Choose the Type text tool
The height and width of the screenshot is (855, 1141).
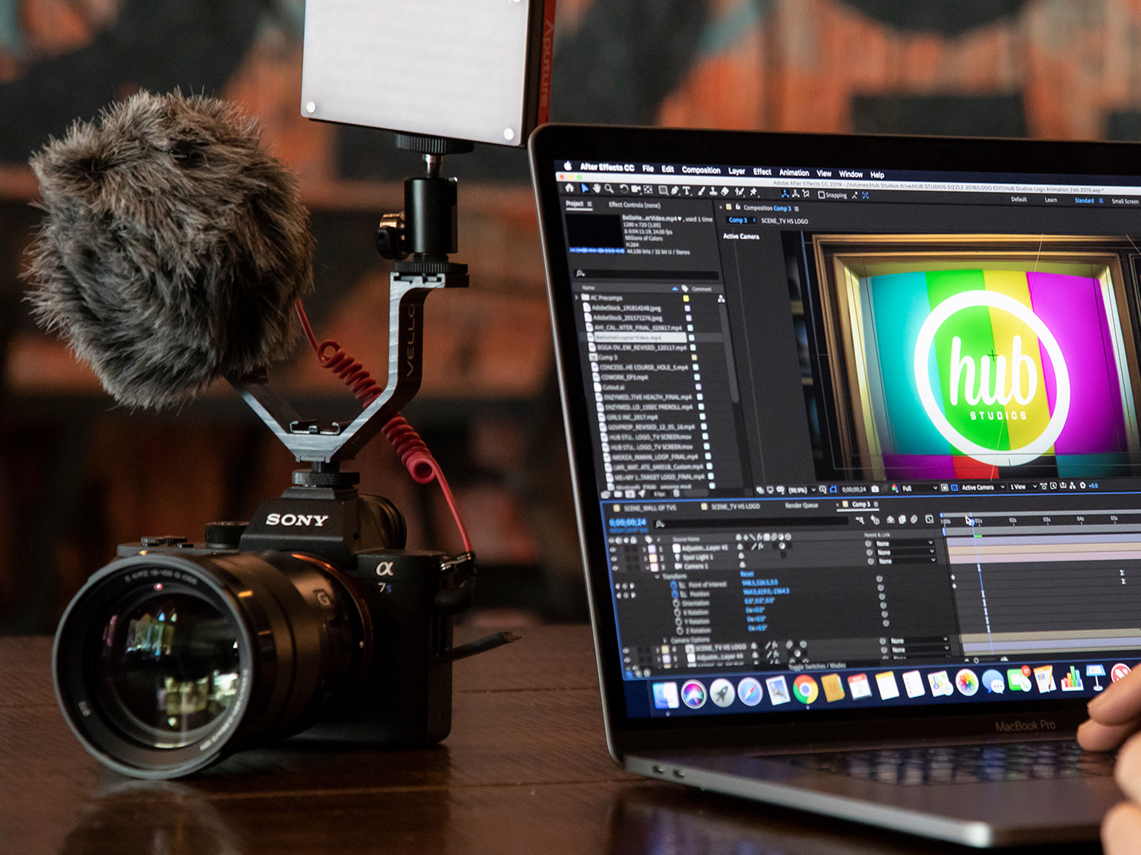click(x=686, y=191)
